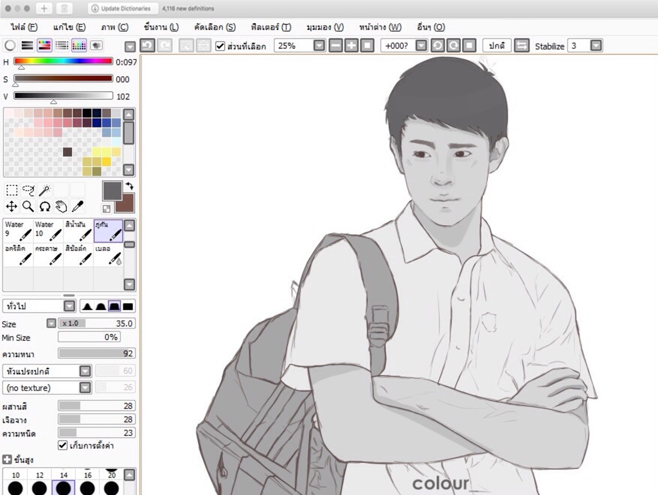Toggle the เก็บการตั้งค่า checkbox
The height and width of the screenshot is (495, 658).
click(63, 446)
